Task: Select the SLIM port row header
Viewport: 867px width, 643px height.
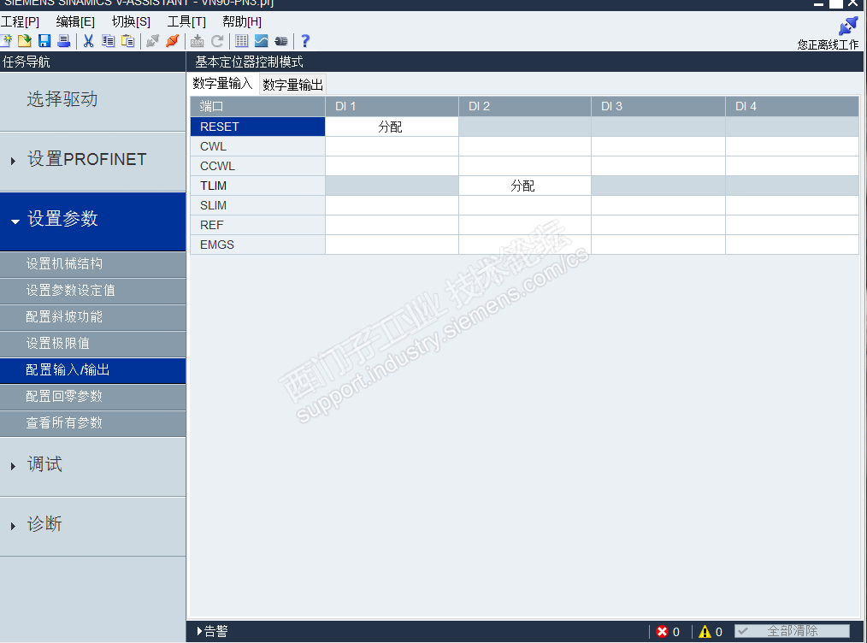Action: (257, 205)
